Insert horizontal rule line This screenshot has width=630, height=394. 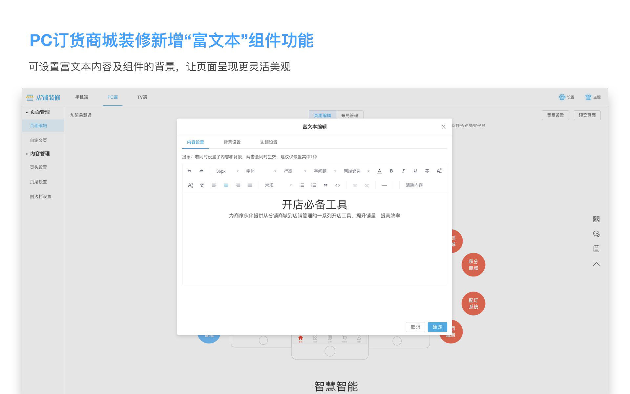click(x=384, y=185)
